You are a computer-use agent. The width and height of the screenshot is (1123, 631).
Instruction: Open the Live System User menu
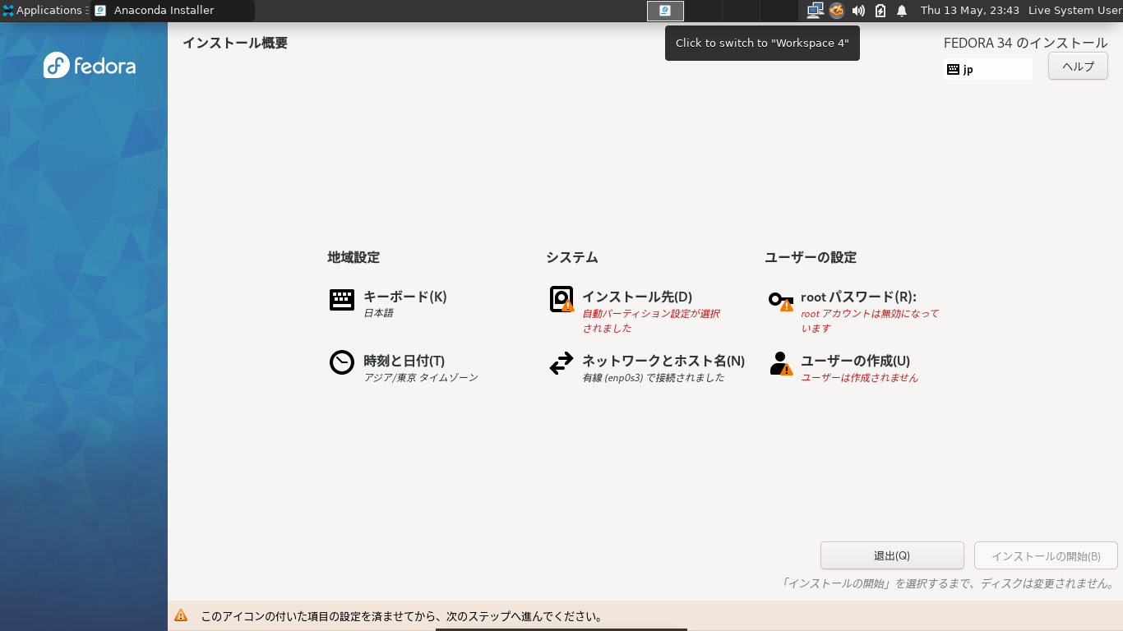click(x=1074, y=11)
